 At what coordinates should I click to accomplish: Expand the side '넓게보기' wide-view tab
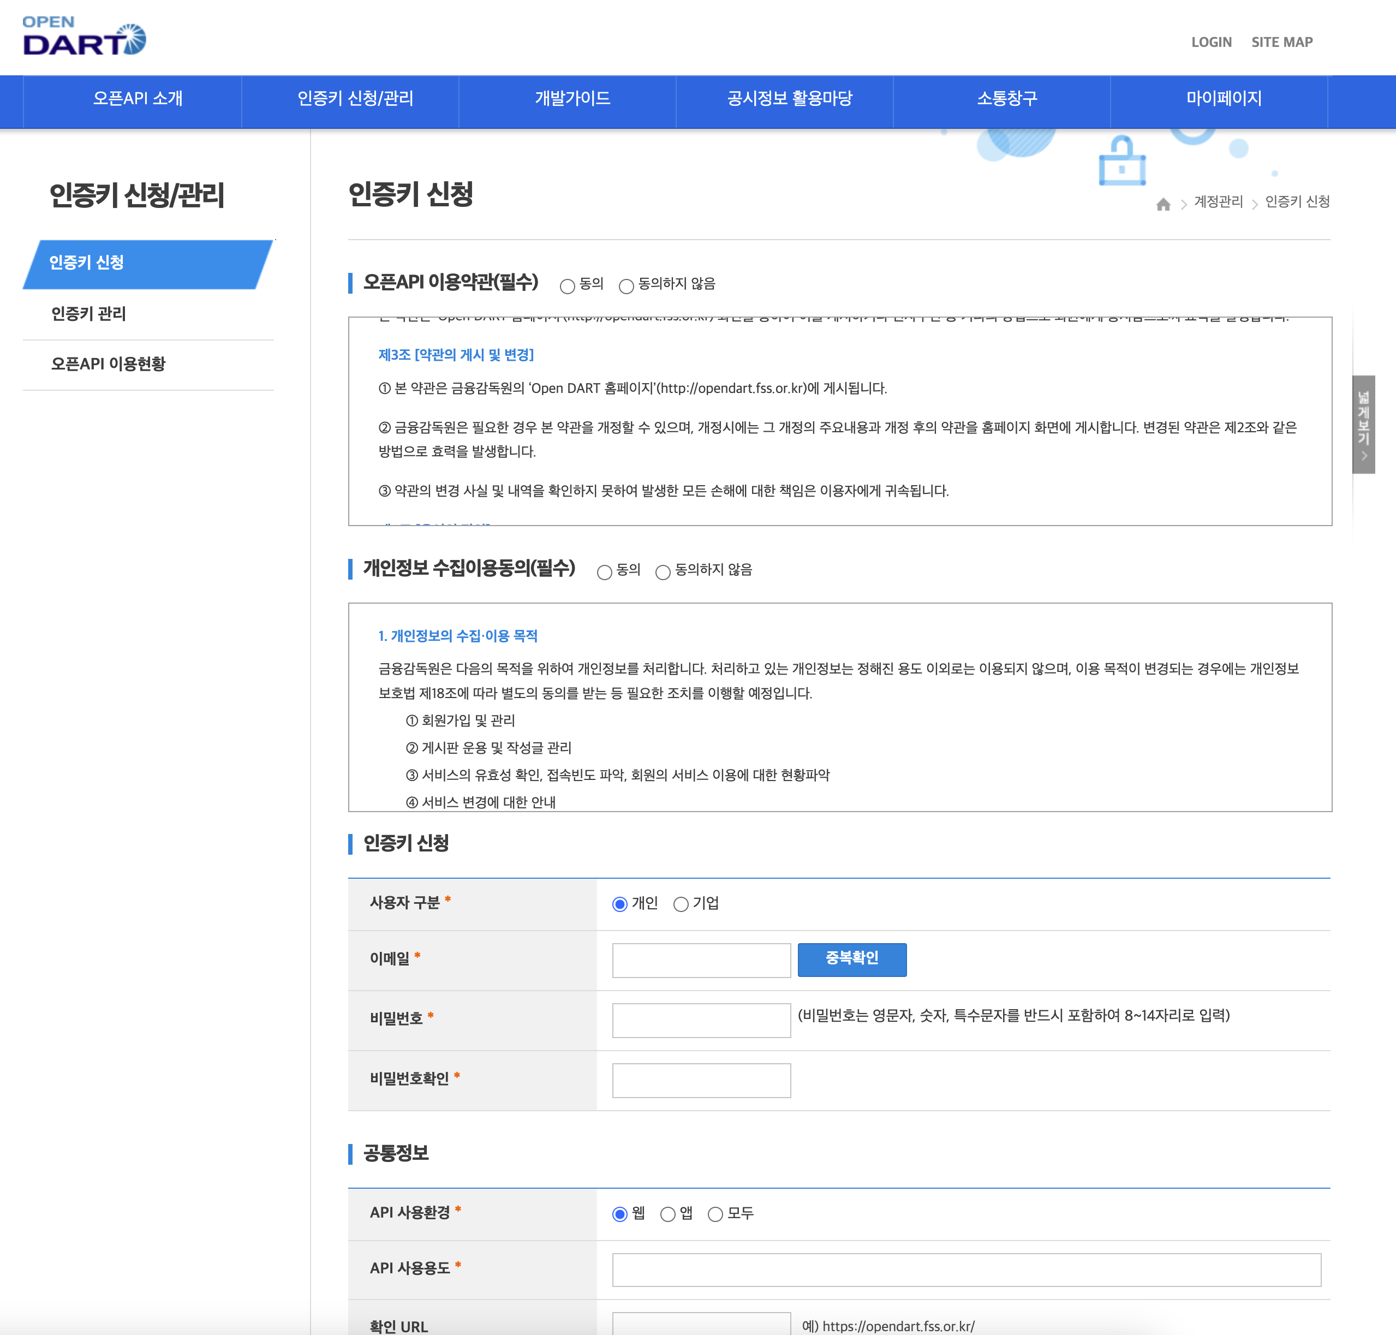point(1363,424)
